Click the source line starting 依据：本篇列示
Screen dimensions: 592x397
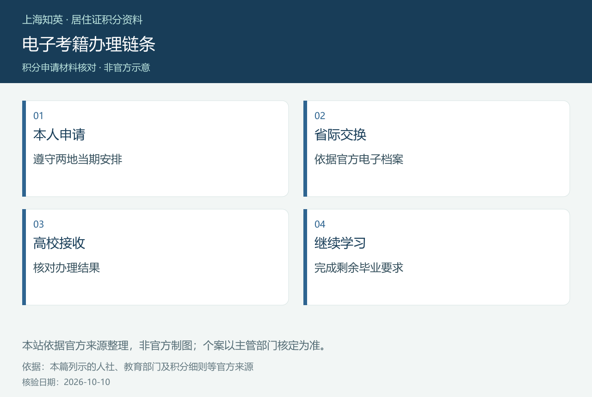138,367
